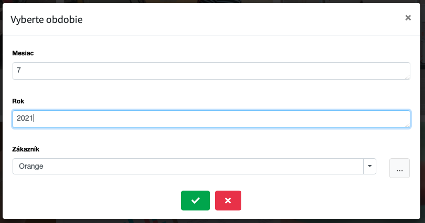Image resolution: width=425 pixels, height=223 pixels.
Task: Grab the Mesiac field resize handle
Action: pos(407,77)
